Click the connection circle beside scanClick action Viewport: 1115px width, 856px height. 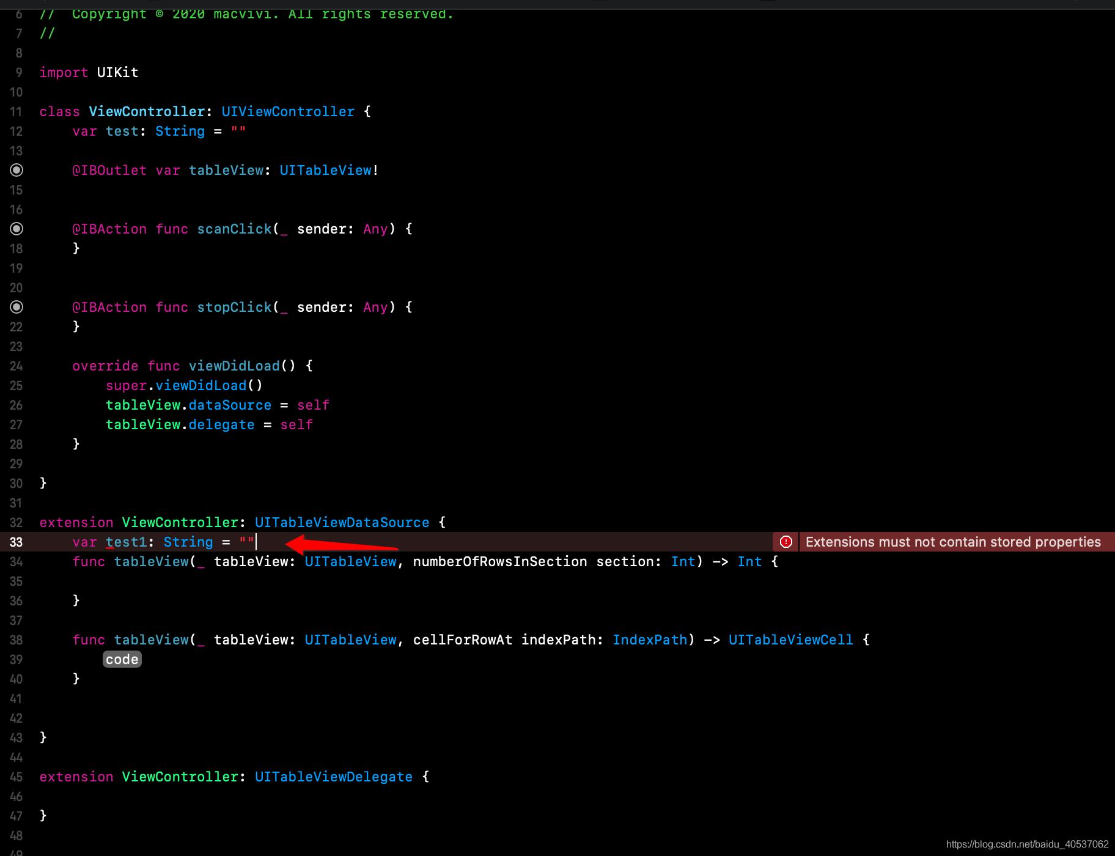tap(17, 229)
